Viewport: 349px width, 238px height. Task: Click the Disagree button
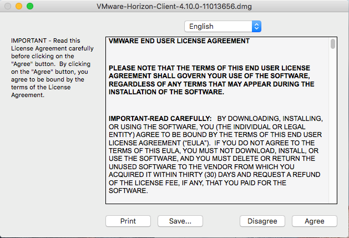[x=262, y=221]
